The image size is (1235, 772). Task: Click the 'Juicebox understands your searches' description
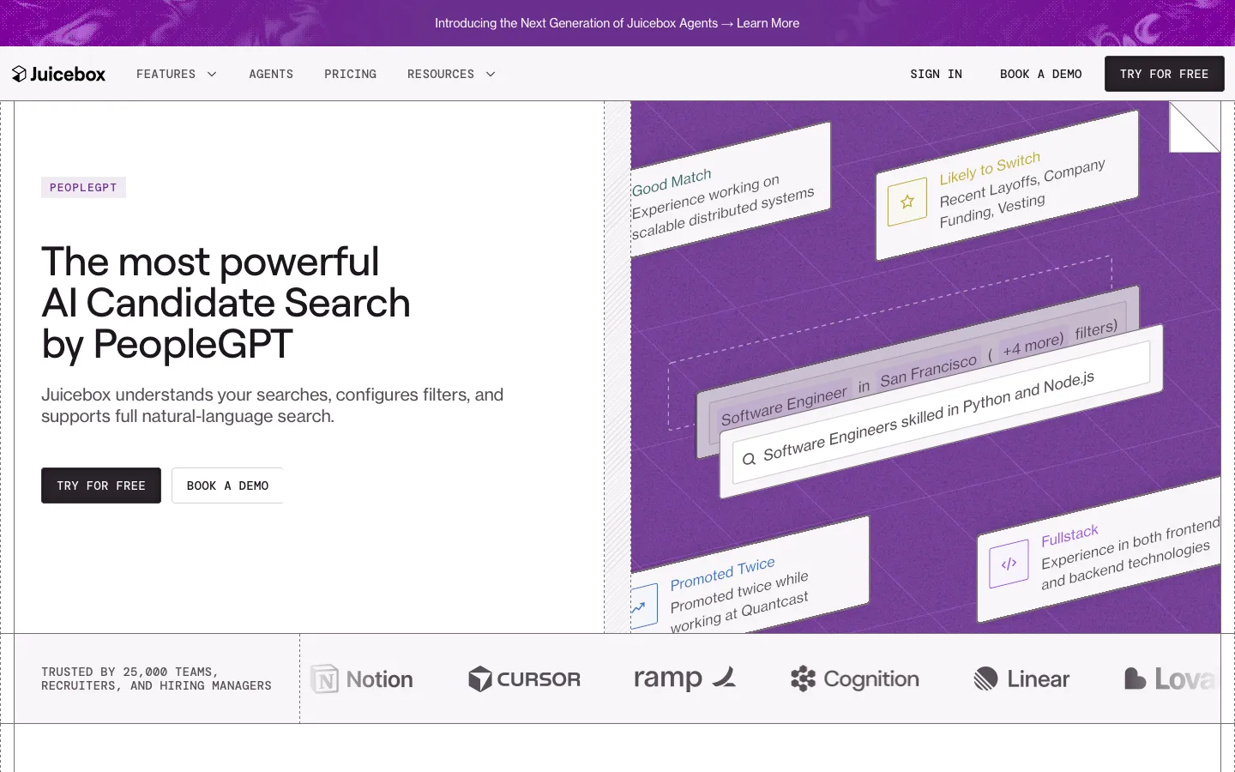tap(273, 405)
